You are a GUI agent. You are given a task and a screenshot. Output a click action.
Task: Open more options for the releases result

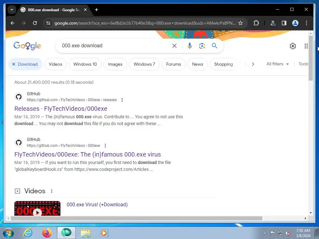pos(122,100)
